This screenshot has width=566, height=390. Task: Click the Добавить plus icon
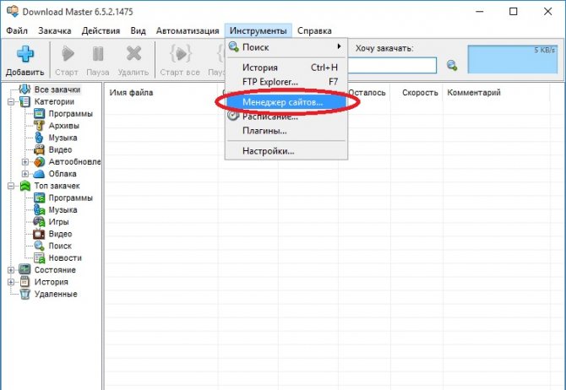point(25,54)
